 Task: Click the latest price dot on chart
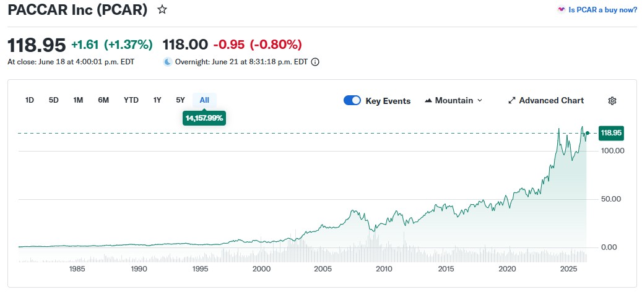click(x=588, y=133)
